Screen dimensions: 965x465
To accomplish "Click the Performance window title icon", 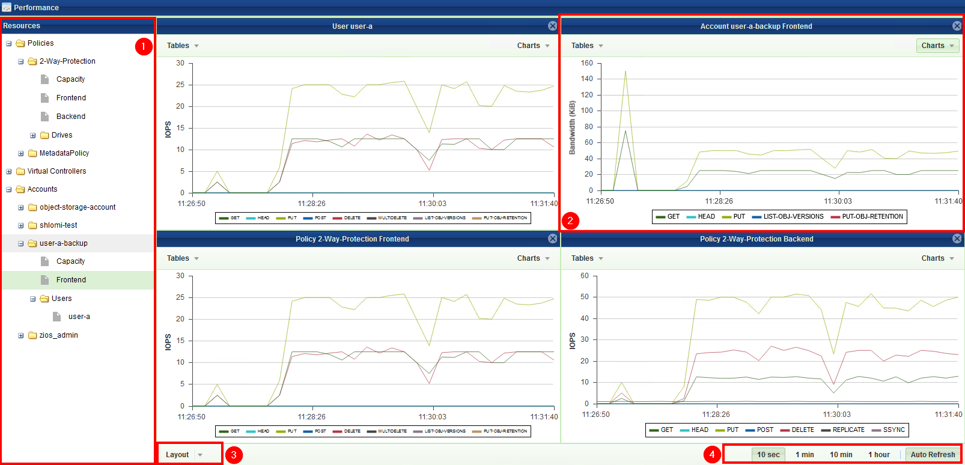I will click(7, 7).
